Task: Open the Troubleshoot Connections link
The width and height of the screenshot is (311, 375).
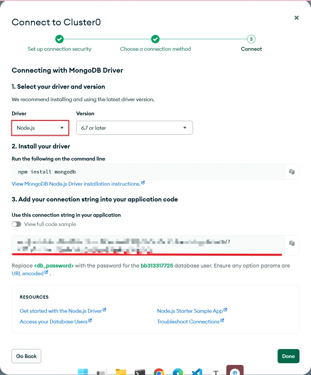Action: pos(188,322)
